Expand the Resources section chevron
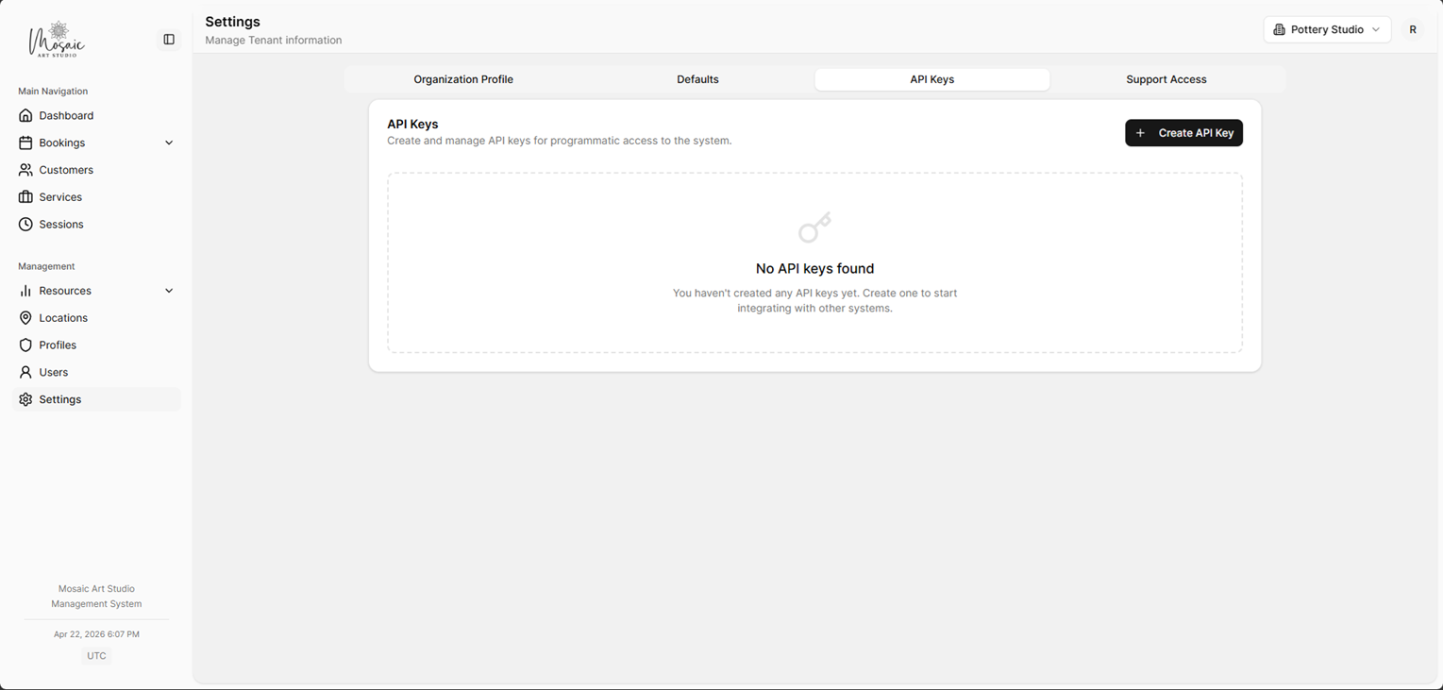 169,291
